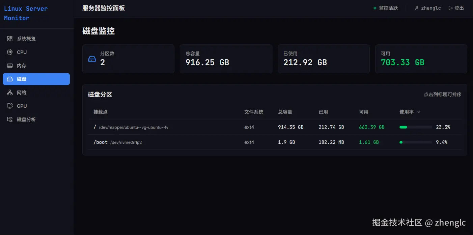
Task: Click the Linux Server Monitor logo title
Action: coord(26,13)
